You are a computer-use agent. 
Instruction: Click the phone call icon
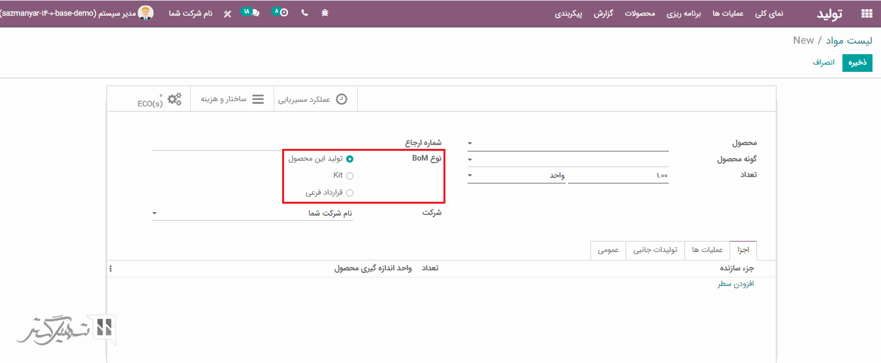coord(304,13)
